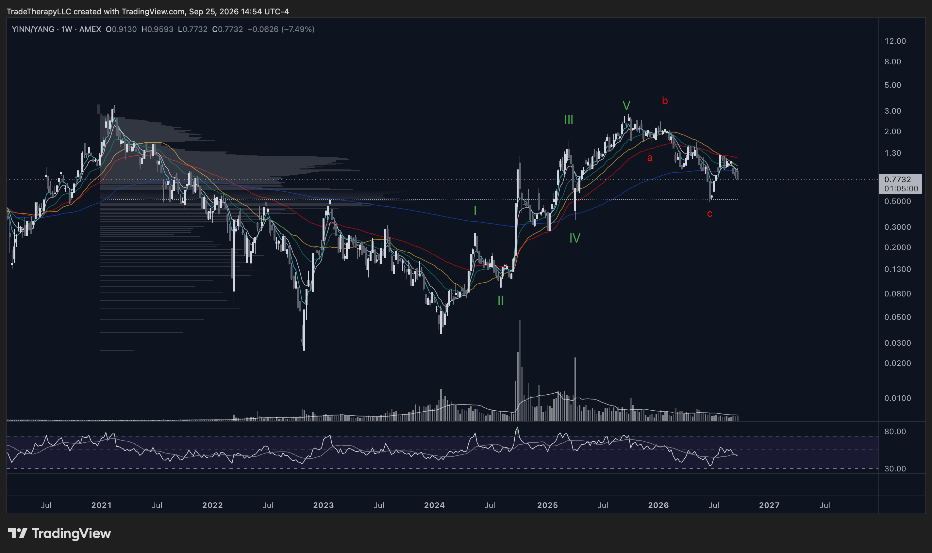Click the 2024 label on the time axis
The width and height of the screenshot is (932, 553).
435,505
